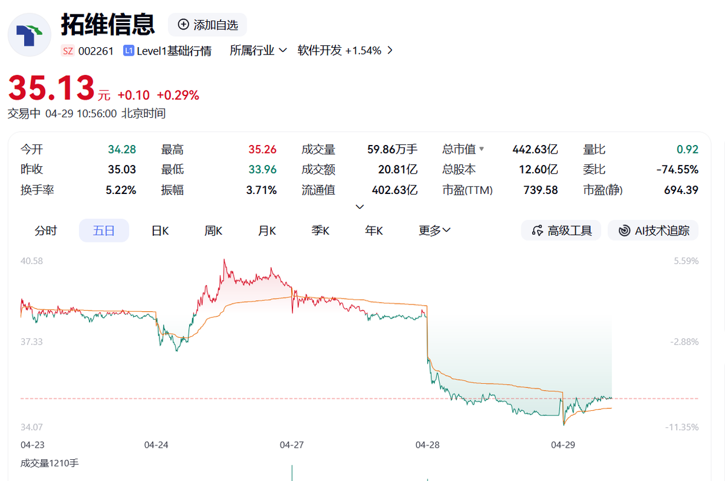
Task: Click the SZ exchange badge icon
Action: [68, 51]
